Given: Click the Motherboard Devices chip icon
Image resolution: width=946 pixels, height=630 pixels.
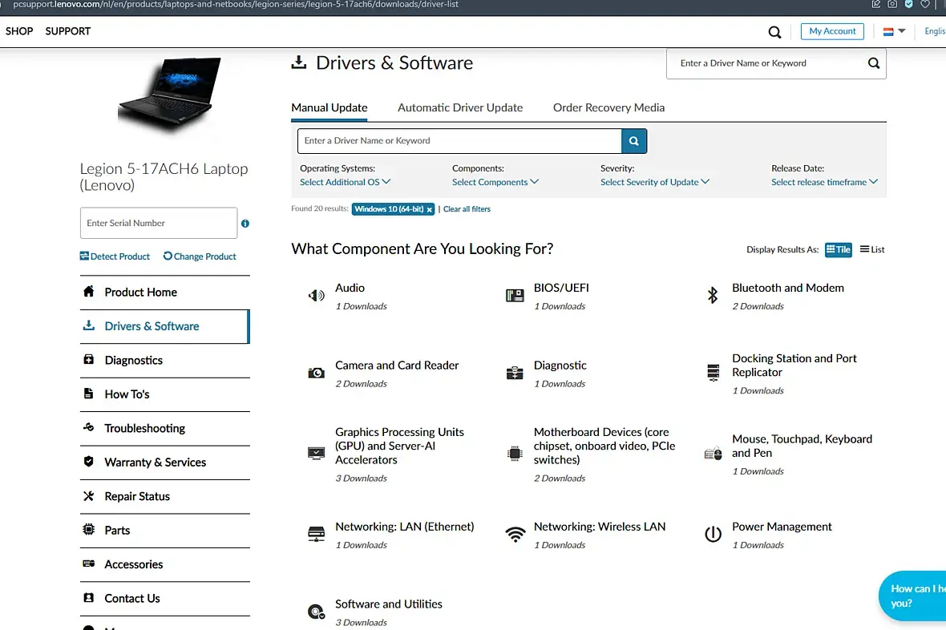Looking at the screenshot, I should [x=515, y=453].
